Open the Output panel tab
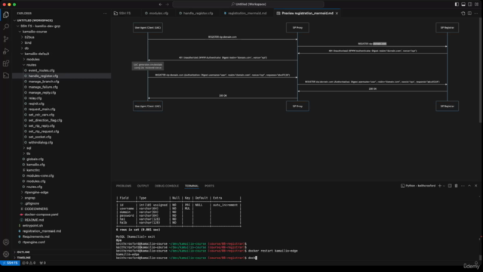This screenshot has height=272, width=483. [x=143, y=186]
